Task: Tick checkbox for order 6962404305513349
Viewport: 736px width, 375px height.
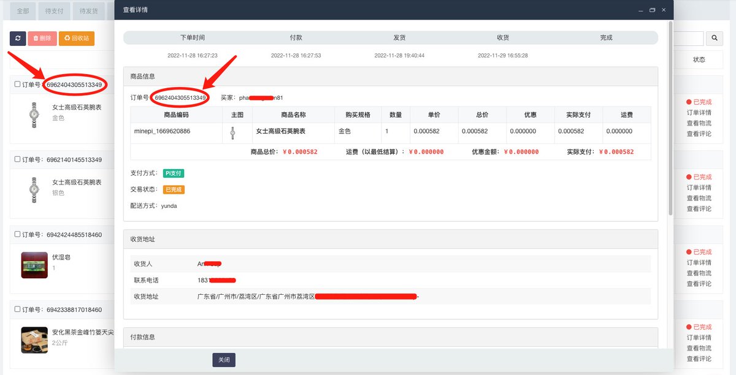Action: [x=18, y=85]
